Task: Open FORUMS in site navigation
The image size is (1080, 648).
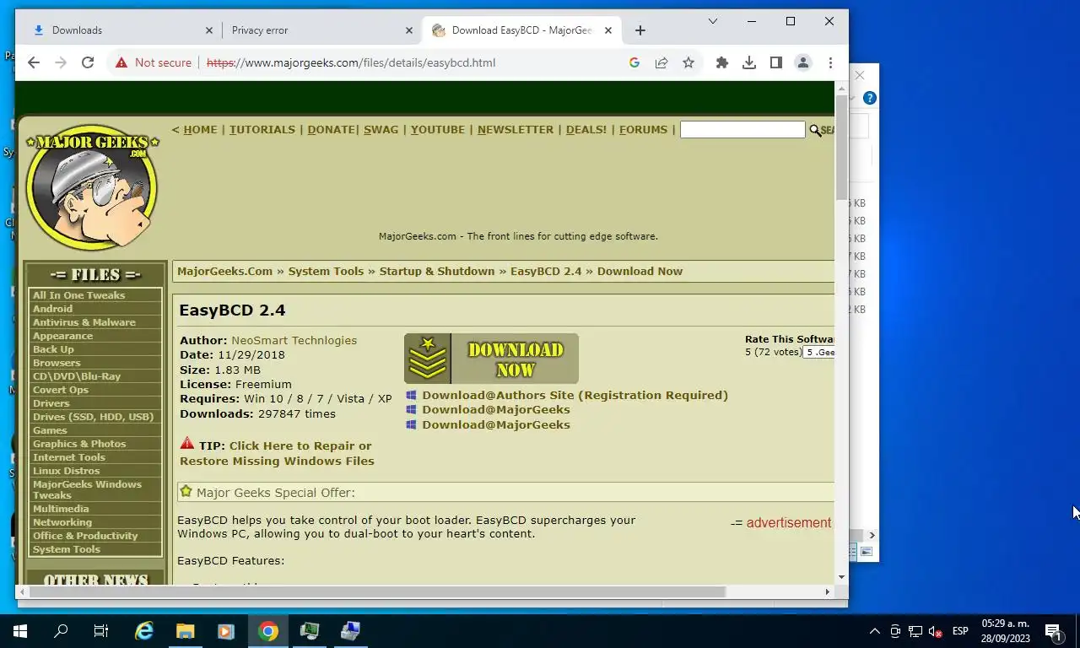Action: coord(644,130)
